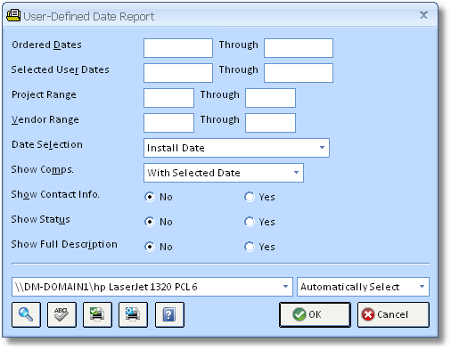Click the Show Contact Info. label
Viewport: 451px width, 350px height.
point(55,194)
